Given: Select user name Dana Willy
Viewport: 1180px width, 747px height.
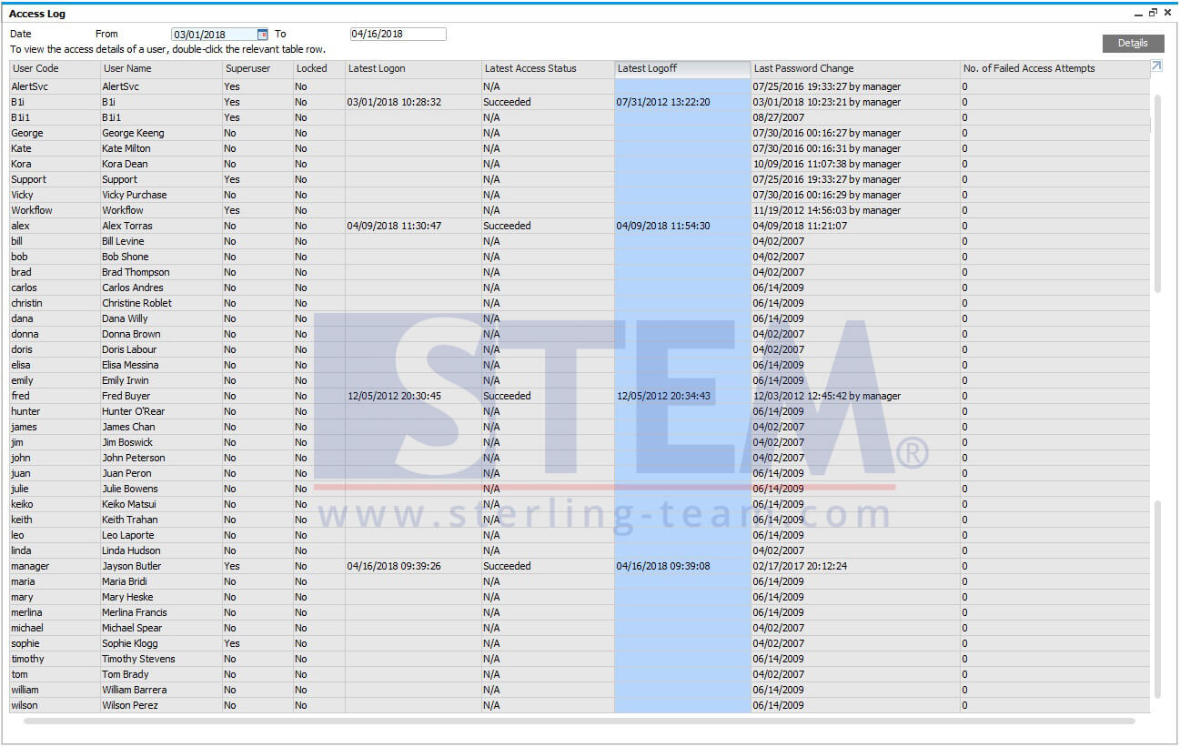Looking at the screenshot, I should point(125,318).
